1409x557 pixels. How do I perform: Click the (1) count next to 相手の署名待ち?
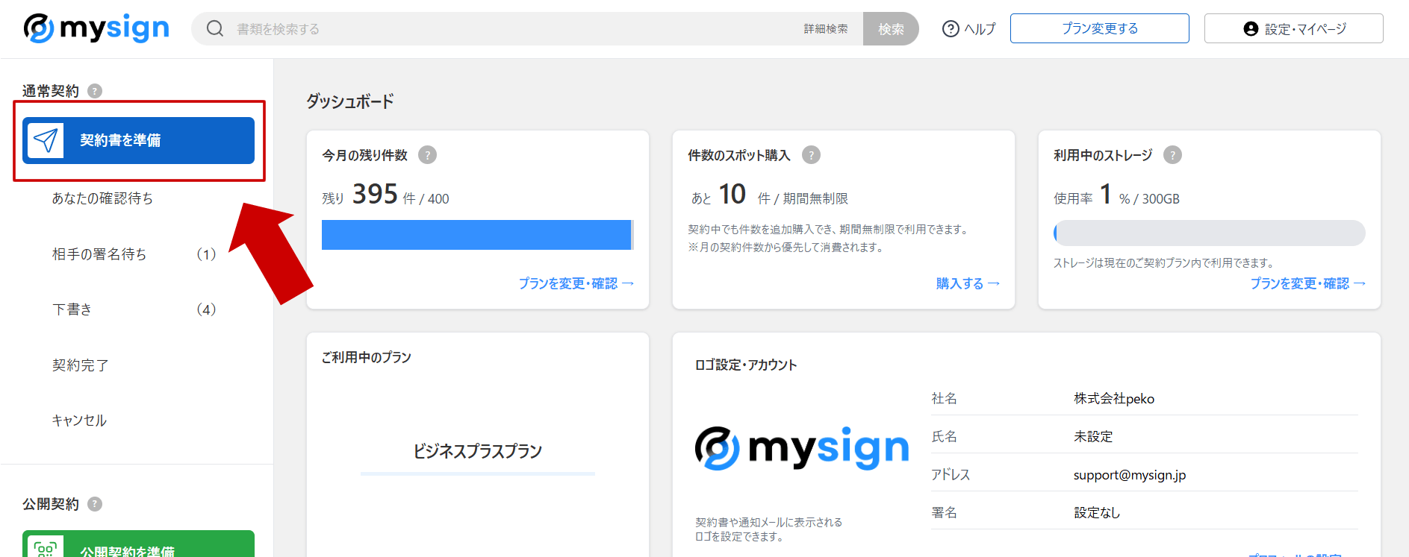[x=206, y=254]
